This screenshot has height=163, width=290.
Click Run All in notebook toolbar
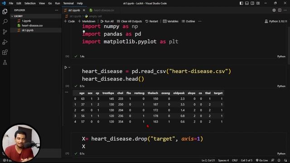coord(107,21)
